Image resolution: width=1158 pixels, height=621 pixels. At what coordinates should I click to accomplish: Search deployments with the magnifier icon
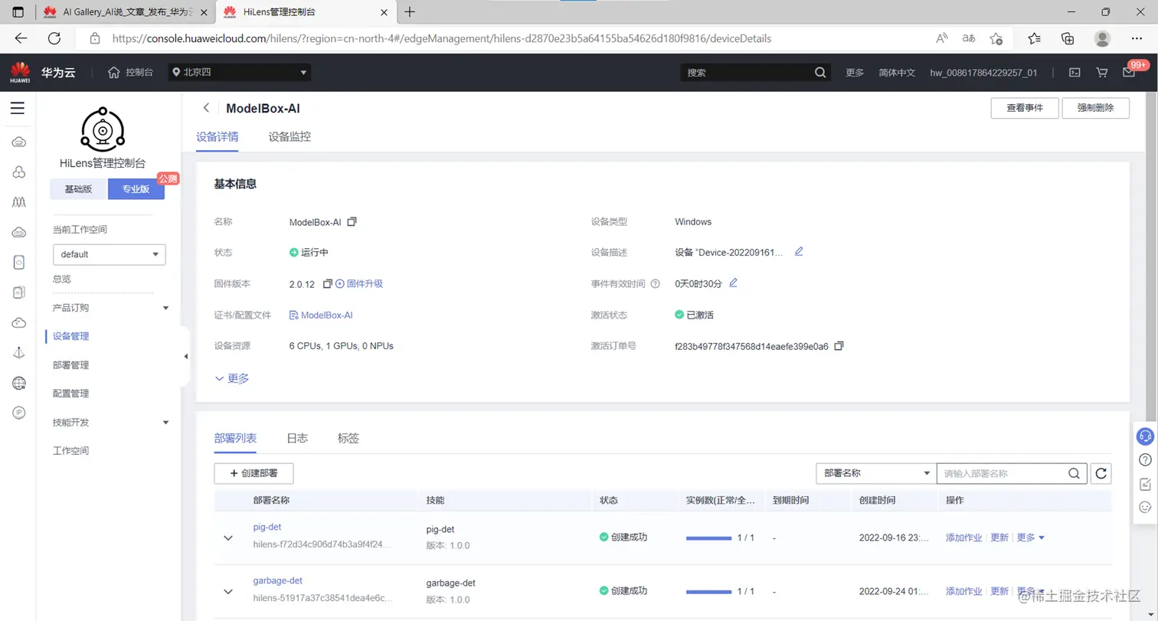[x=1075, y=473]
